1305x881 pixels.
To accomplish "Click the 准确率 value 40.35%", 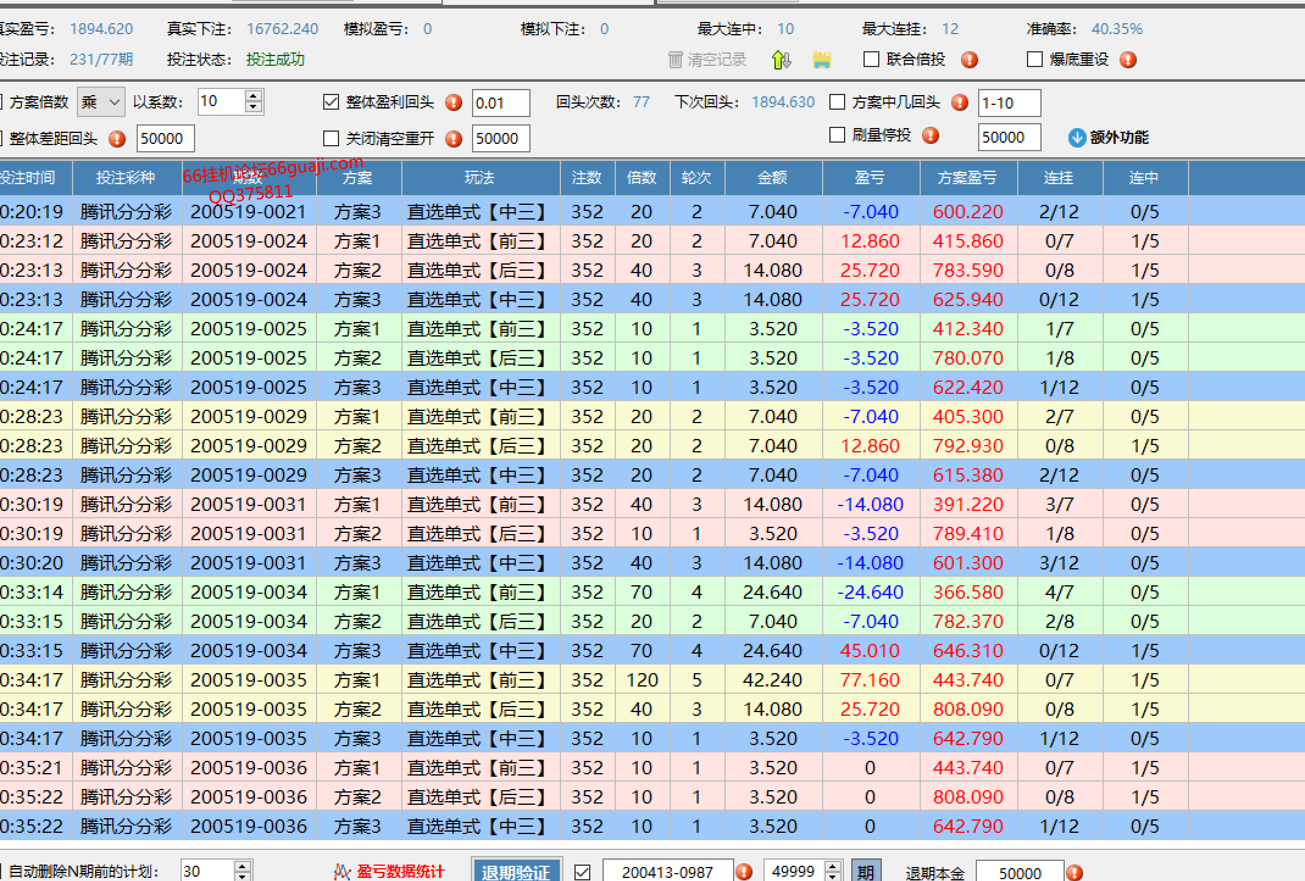I will click(x=1117, y=29).
